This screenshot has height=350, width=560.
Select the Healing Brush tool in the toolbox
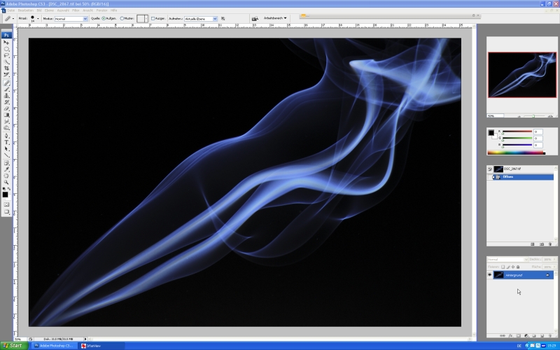click(6, 83)
